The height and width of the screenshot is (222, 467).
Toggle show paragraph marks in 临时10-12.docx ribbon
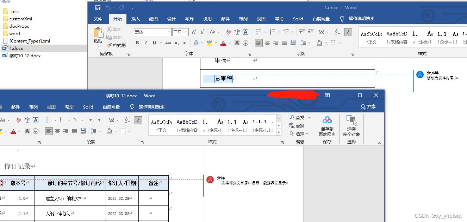tap(138, 120)
